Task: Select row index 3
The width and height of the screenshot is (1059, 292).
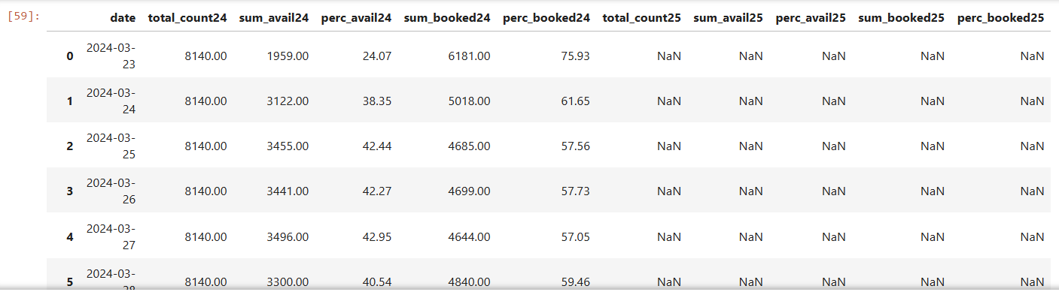Action: point(70,191)
